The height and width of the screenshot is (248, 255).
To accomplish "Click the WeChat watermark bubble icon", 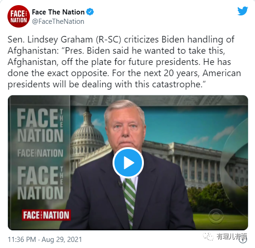I will coord(208,236).
